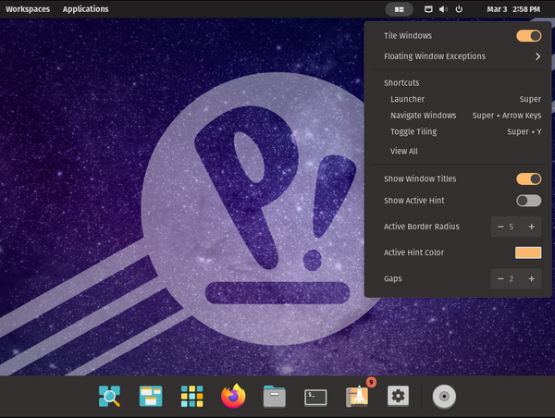Viewport: 555px width, 418px height.
Task: Expand Floating Window Exceptions chevron
Action: [537, 56]
